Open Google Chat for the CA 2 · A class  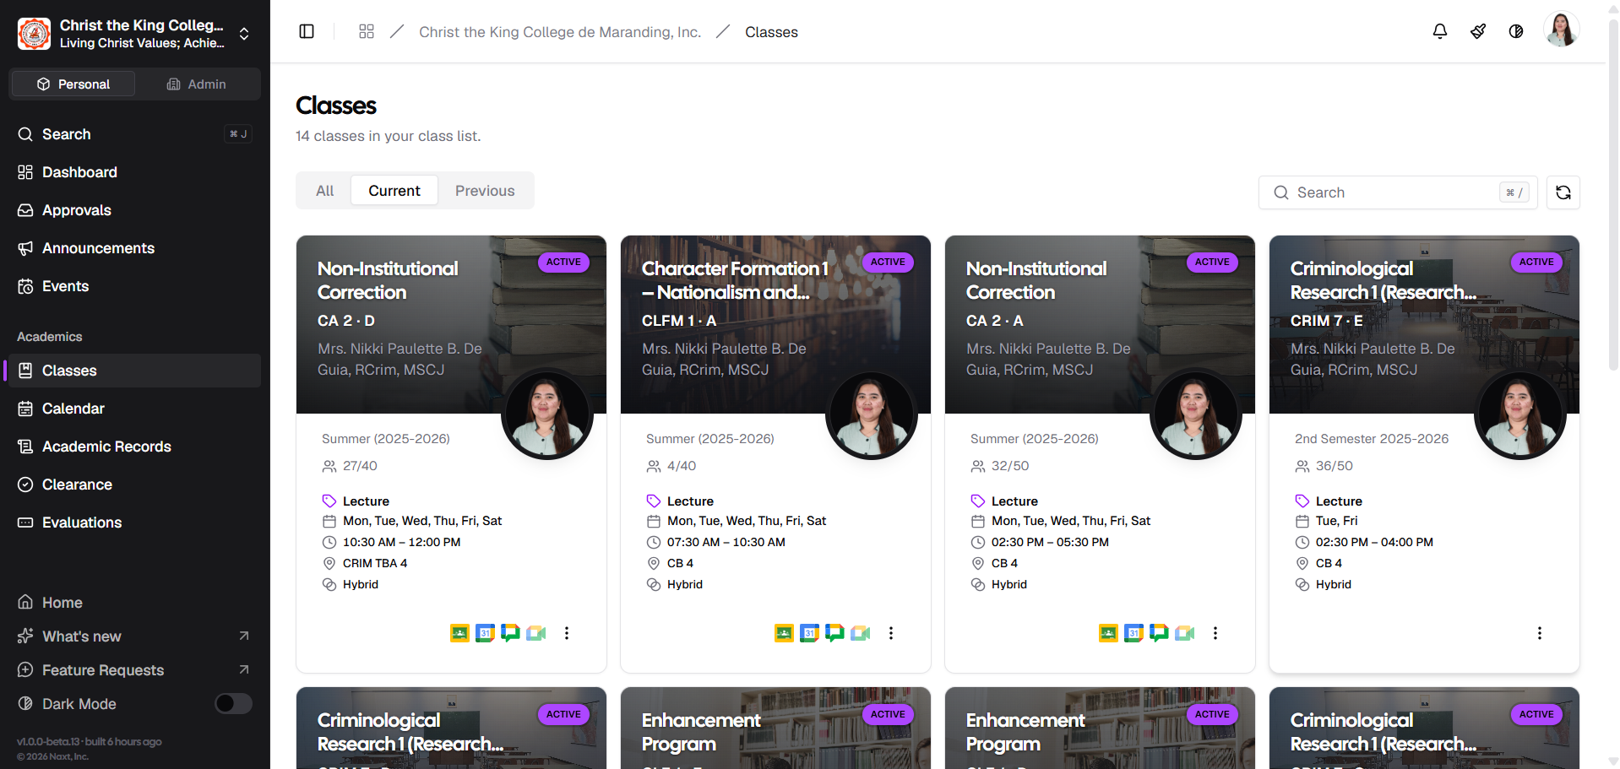point(1159,633)
